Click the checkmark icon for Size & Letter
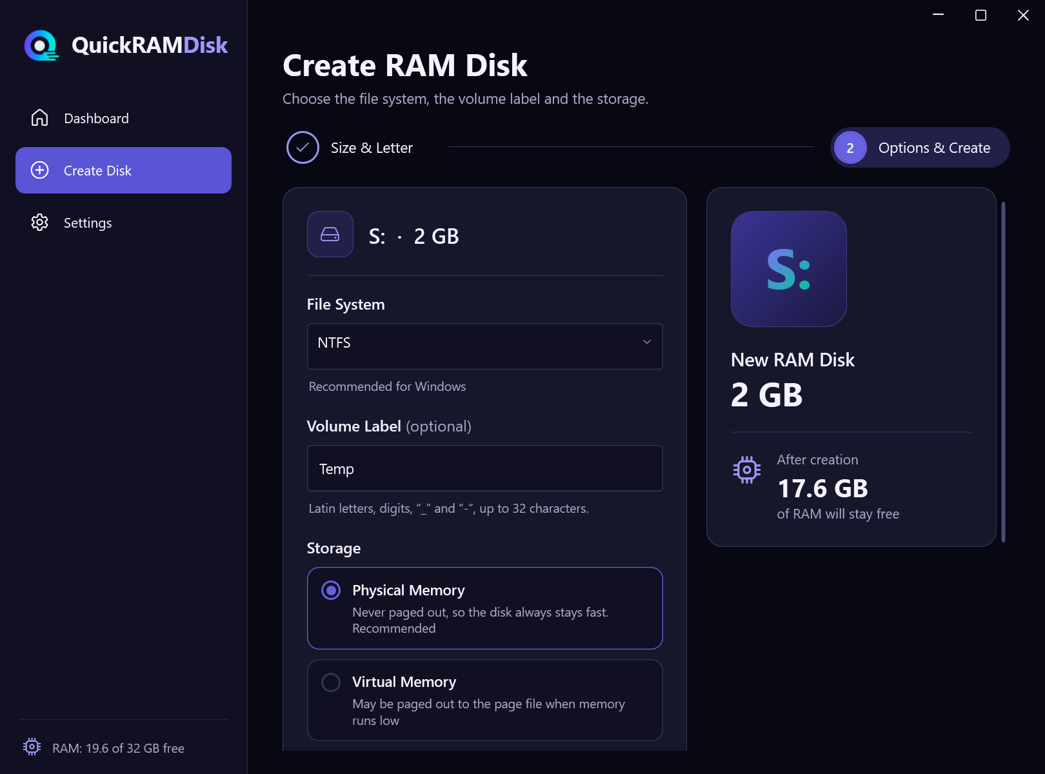 coord(303,148)
